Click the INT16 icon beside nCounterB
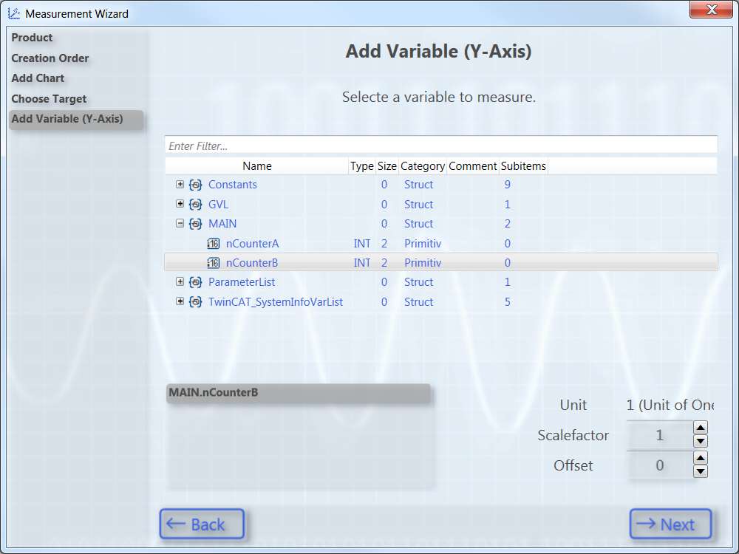This screenshot has width=739, height=554. click(214, 263)
